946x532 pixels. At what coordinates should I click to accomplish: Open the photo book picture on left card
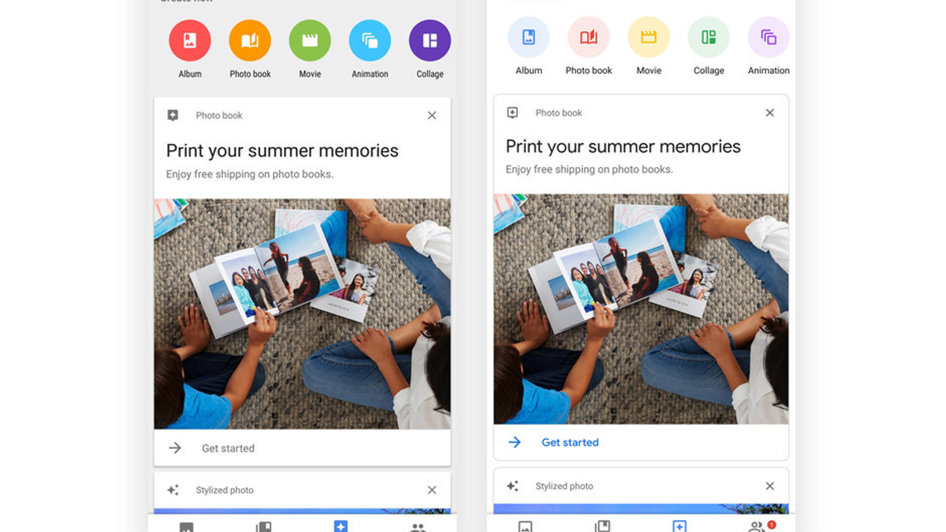(x=302, y=314)
